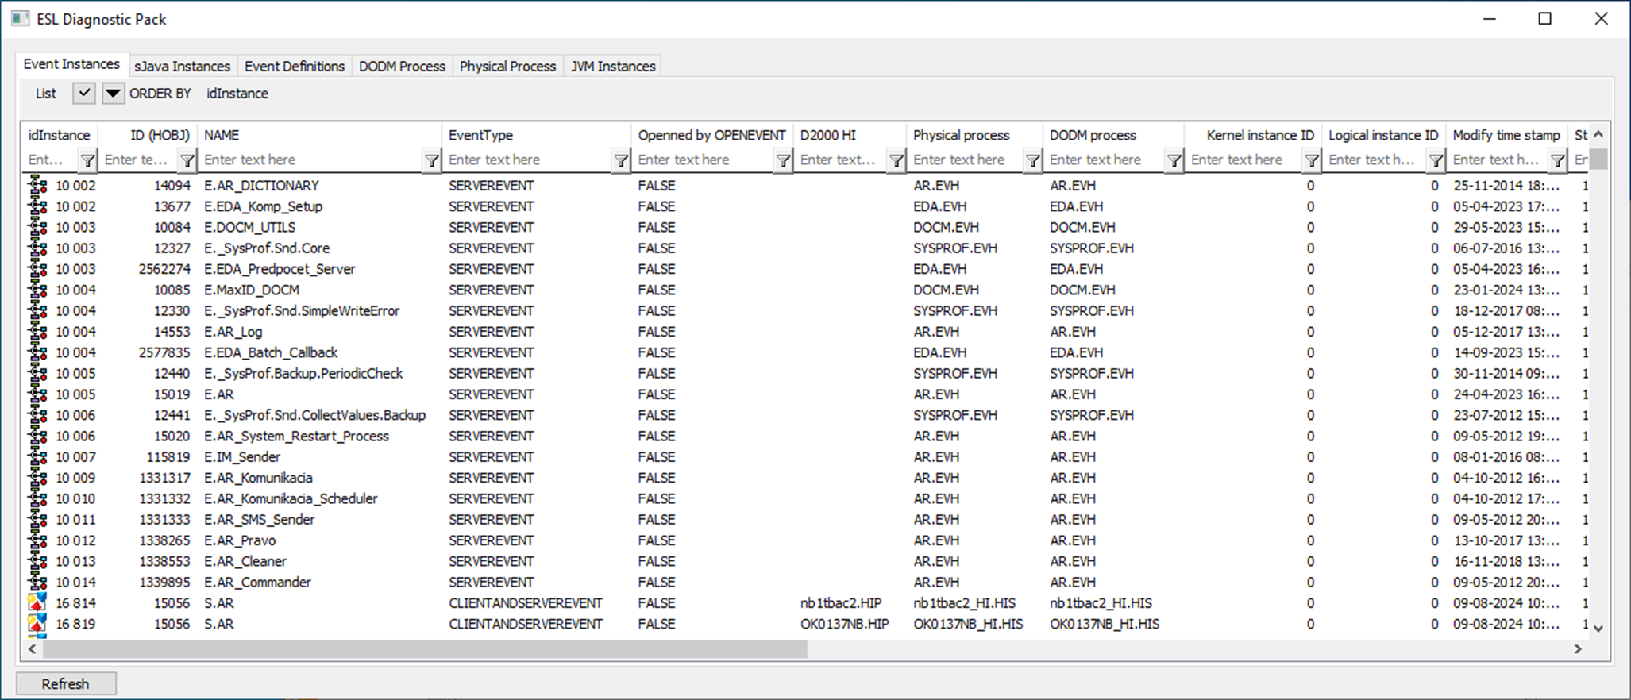Click the vertical scrollbar up arrow

pyautogui.click(x=1598, y=134)
